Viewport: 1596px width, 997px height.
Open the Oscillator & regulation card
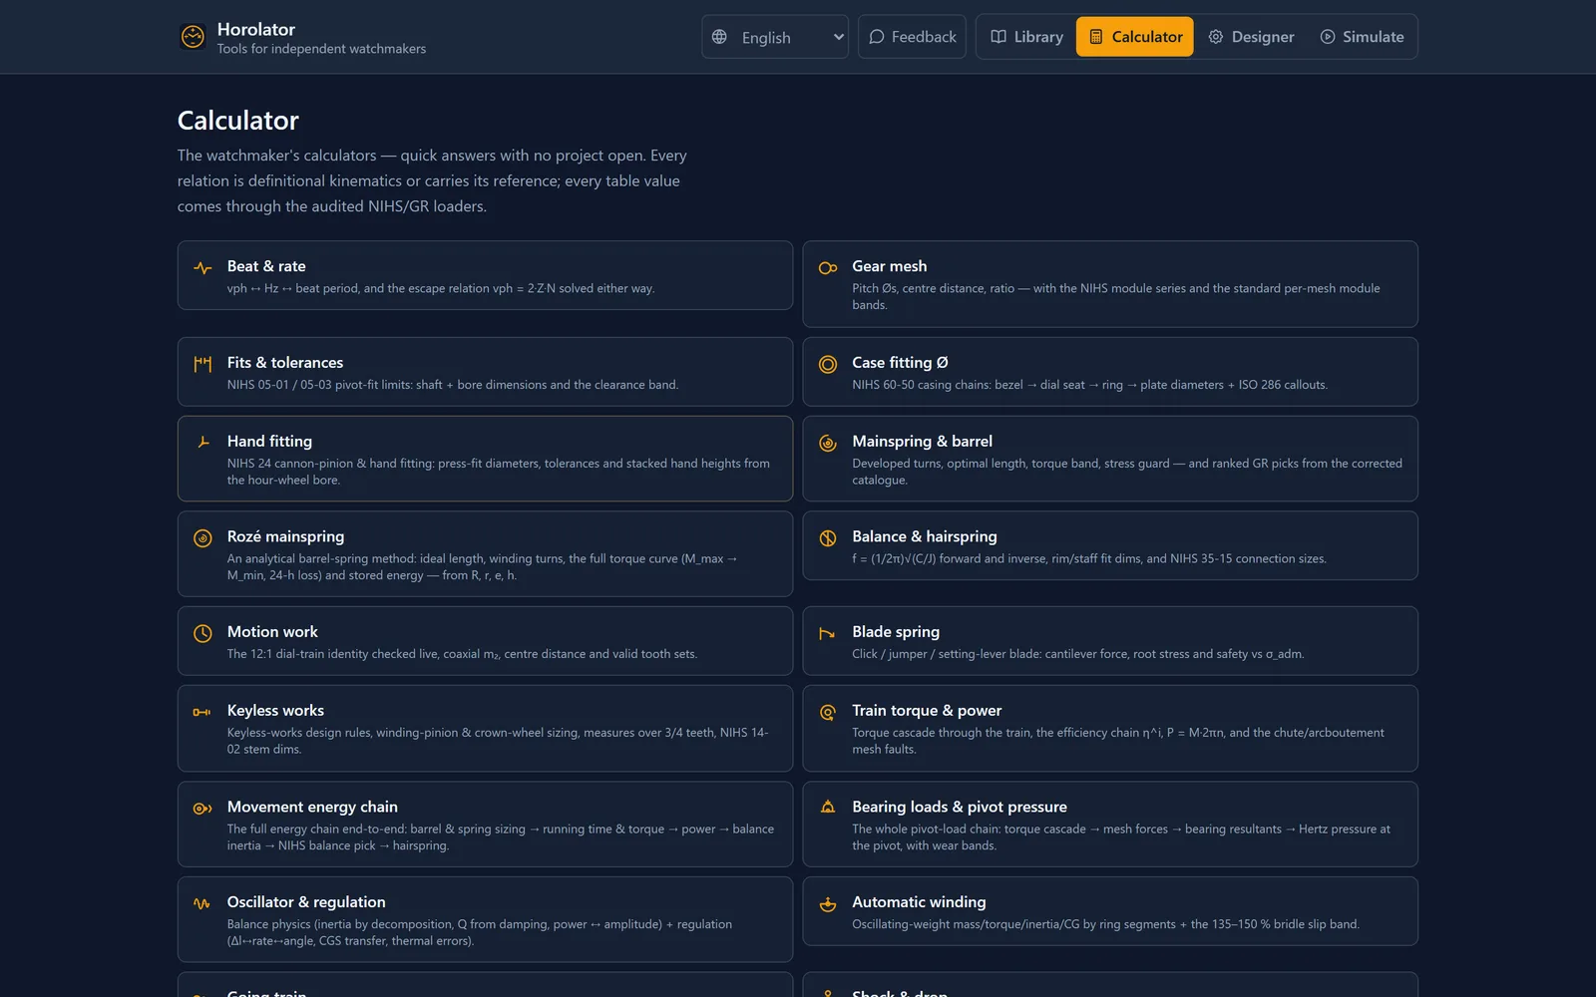pos(485,919)
